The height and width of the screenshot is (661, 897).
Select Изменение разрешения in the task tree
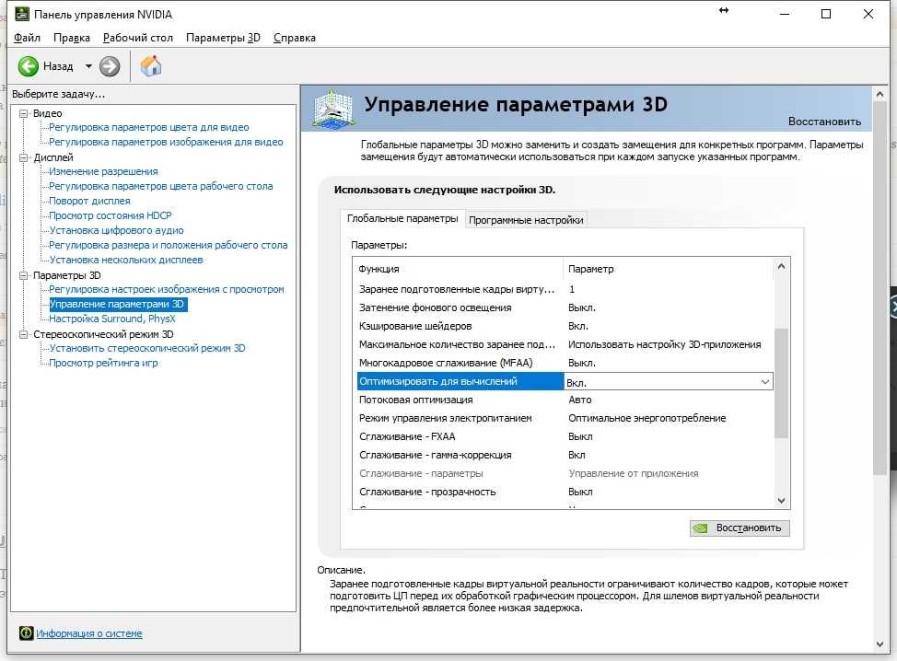[103, 171]
